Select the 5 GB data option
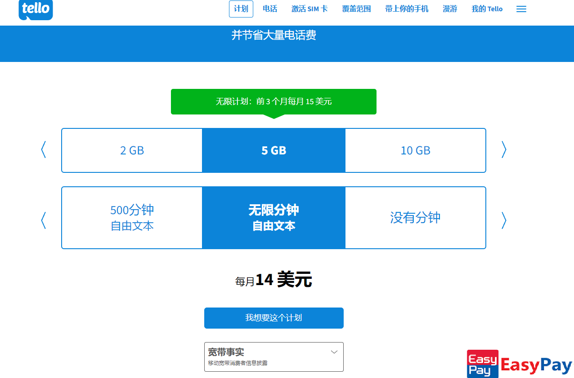The image size is (574, 378). tap(274, 150)
